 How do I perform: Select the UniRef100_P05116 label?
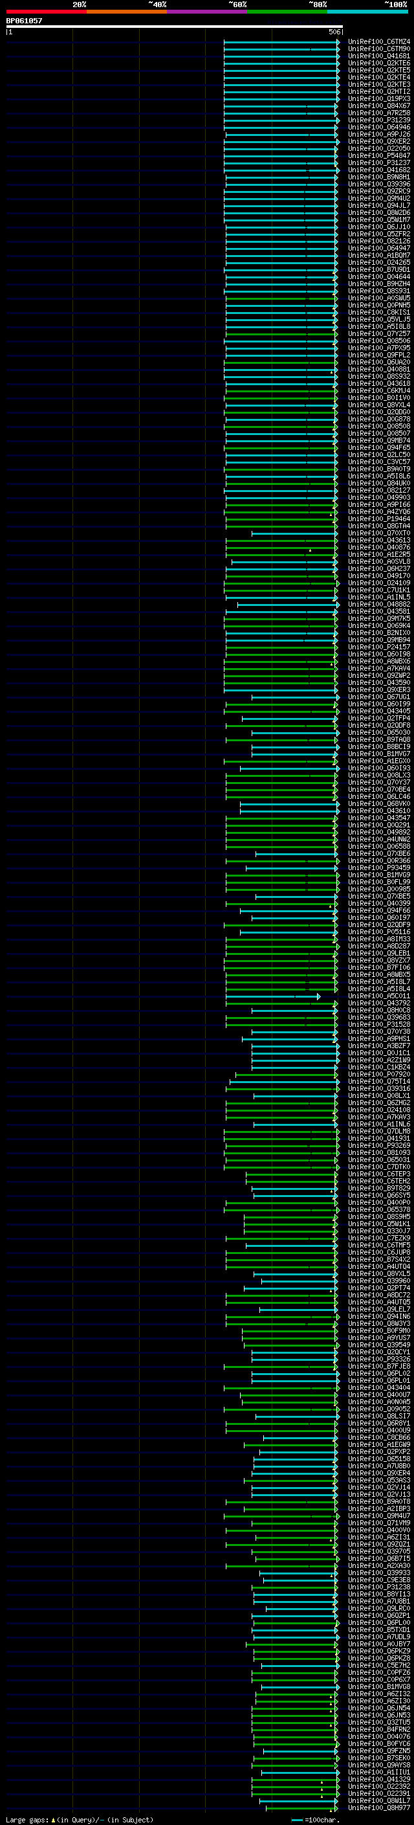point(378,932)
